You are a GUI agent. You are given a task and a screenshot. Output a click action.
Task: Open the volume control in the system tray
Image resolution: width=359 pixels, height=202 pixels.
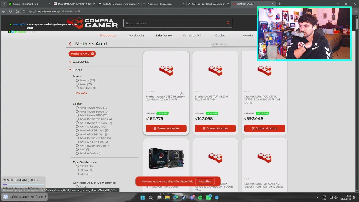(x=336, y=198)
